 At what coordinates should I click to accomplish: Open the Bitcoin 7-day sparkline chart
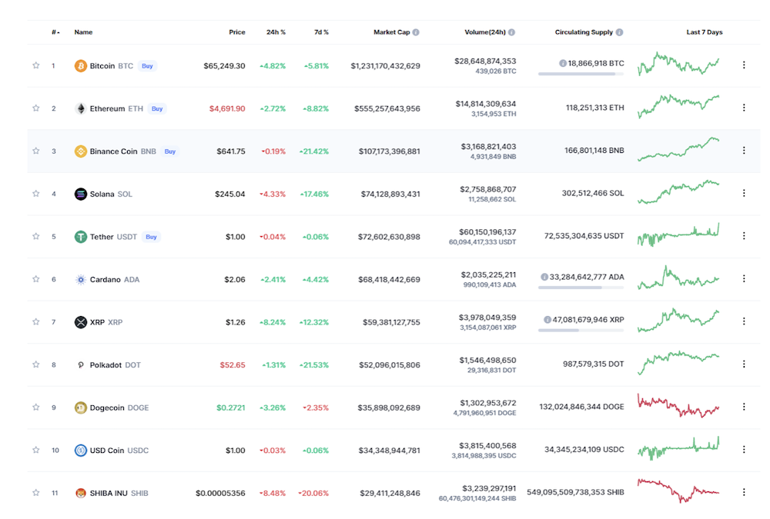(x=678, y=64)
